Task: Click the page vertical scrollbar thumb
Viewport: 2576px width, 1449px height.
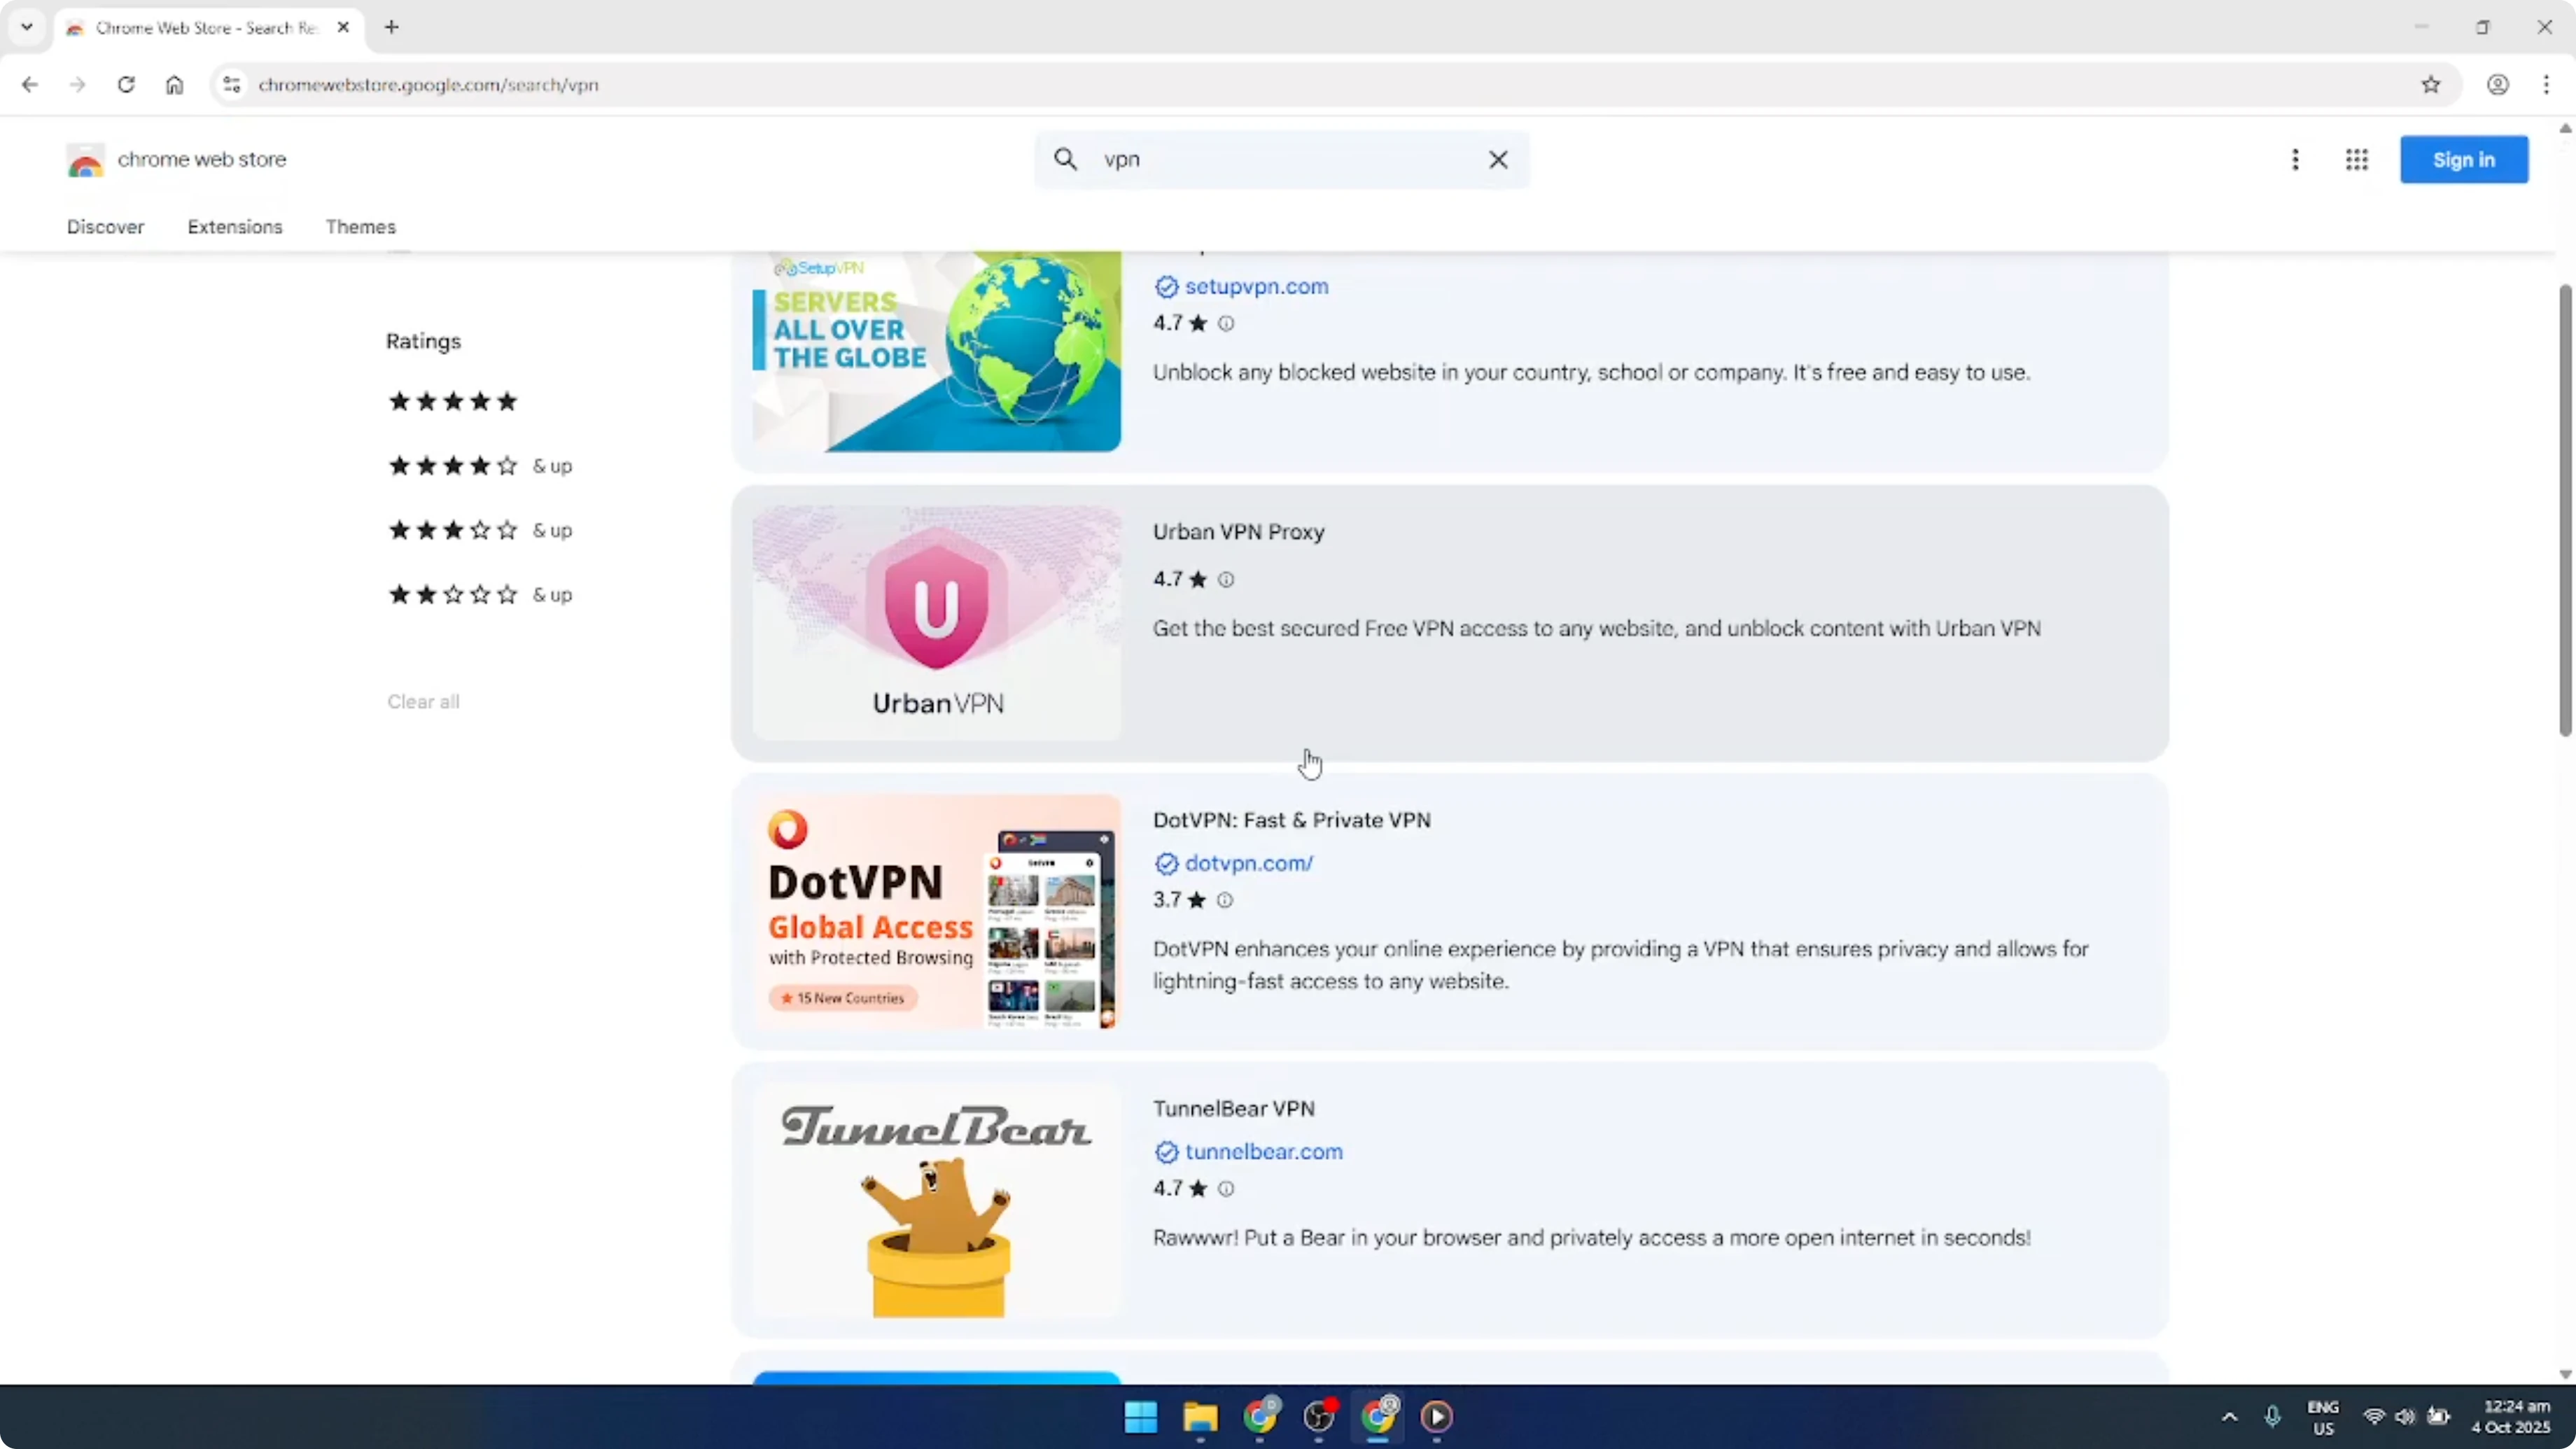Action: pyautogui.click(x=2566, y=510)
